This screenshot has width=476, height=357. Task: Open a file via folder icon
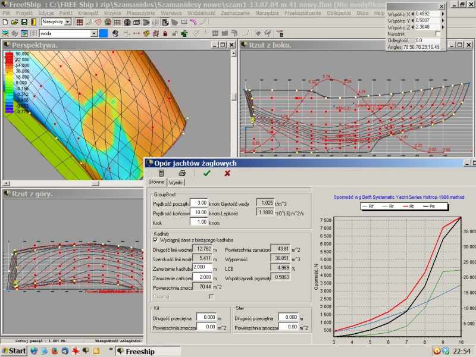14,22
